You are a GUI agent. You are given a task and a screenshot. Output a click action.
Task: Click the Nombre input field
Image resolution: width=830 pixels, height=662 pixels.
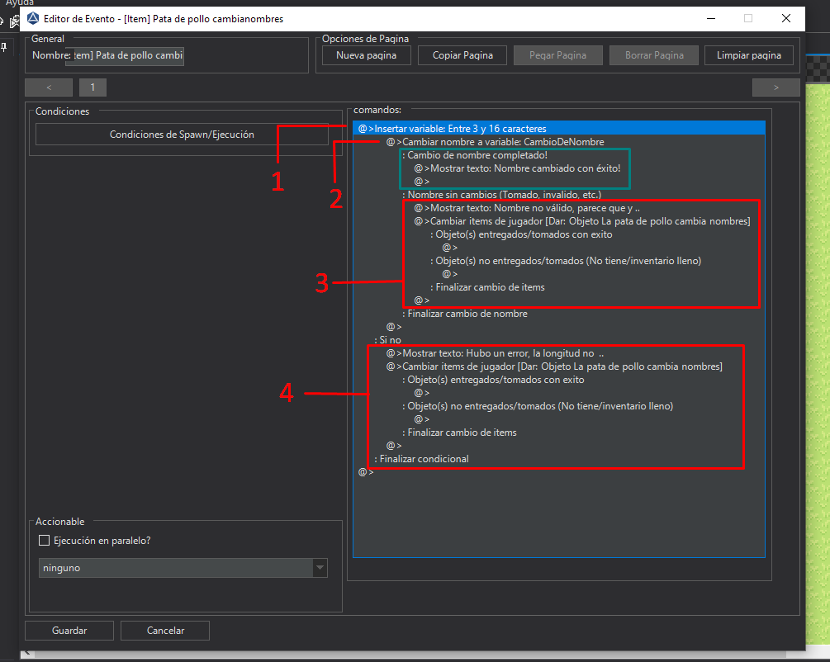point(125,55)
